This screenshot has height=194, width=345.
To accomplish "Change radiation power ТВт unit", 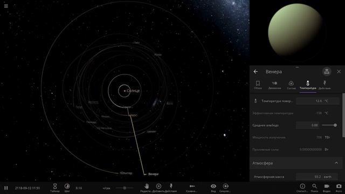I will tap(327, 137).
